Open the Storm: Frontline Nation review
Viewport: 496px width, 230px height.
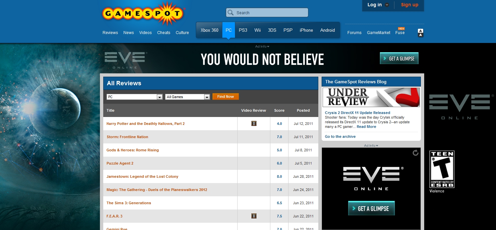[127, 137]
